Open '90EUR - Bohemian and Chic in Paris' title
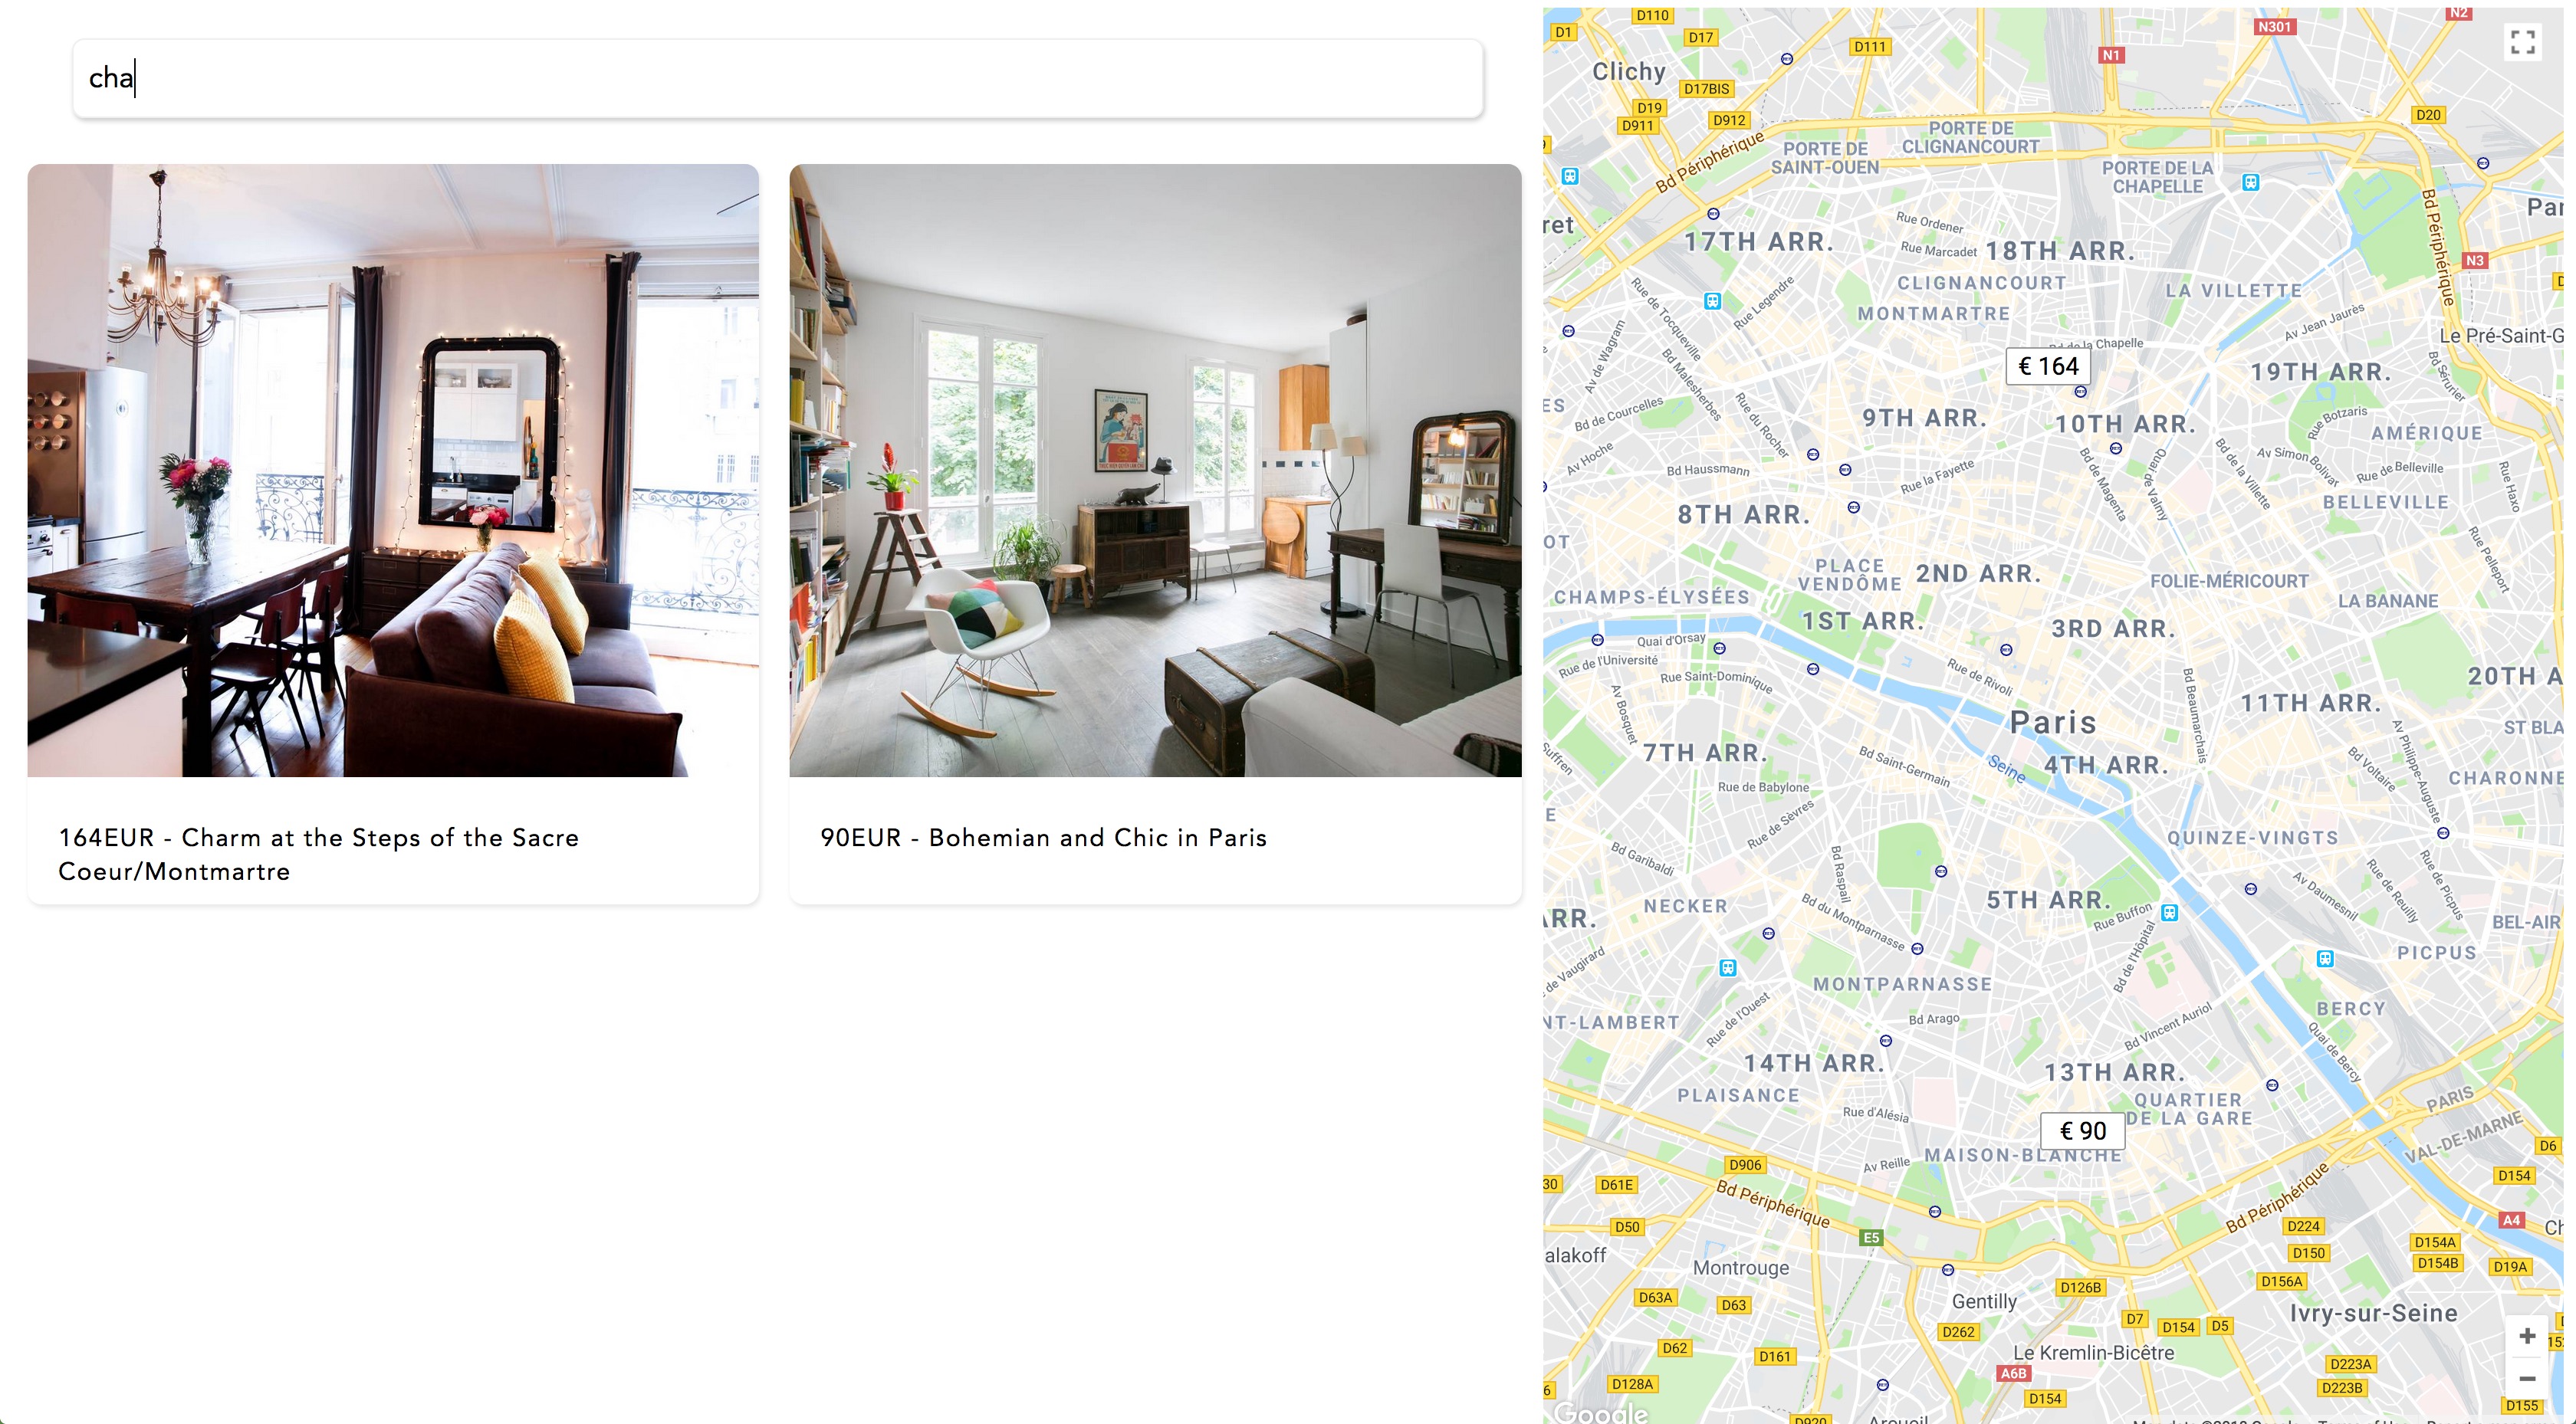This screenshot has height=1424, width=2576. click(x=1044, y=838)
